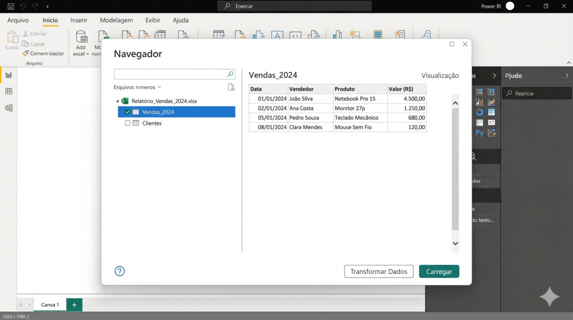The height and width of the screenshot is (320, 573).
Task: Click the Copiar button in ribbon
Action: point(34,44)
